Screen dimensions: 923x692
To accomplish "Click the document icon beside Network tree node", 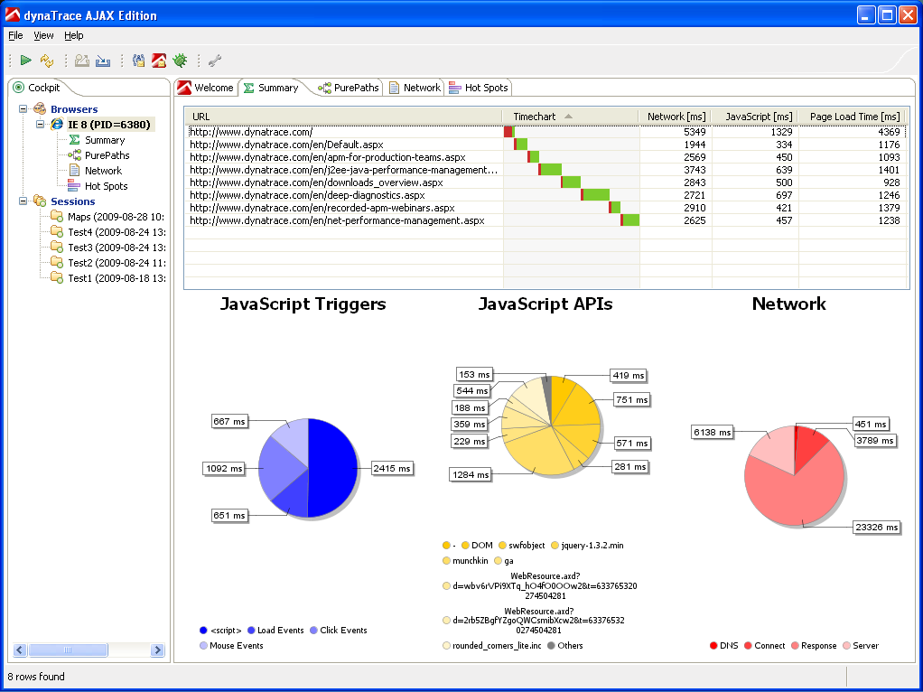I will [74, 170].
